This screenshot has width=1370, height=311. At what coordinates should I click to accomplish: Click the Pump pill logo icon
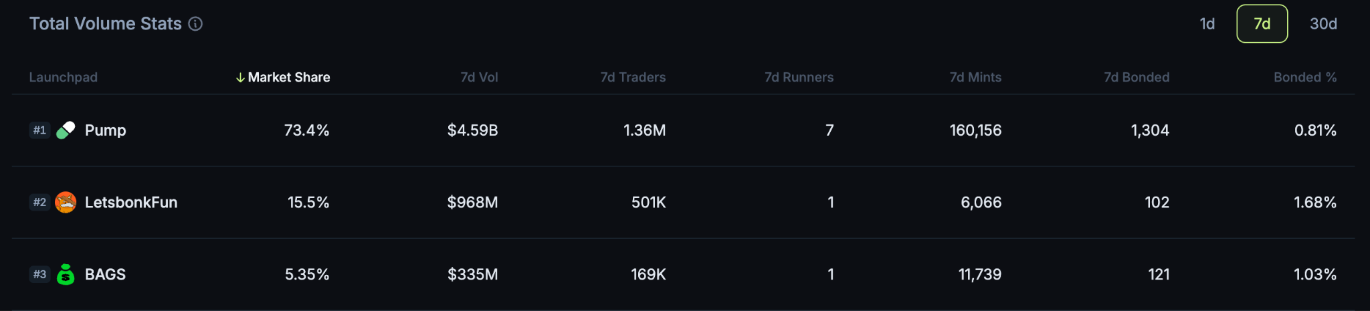pyautogui.click(x=66, y=130)
